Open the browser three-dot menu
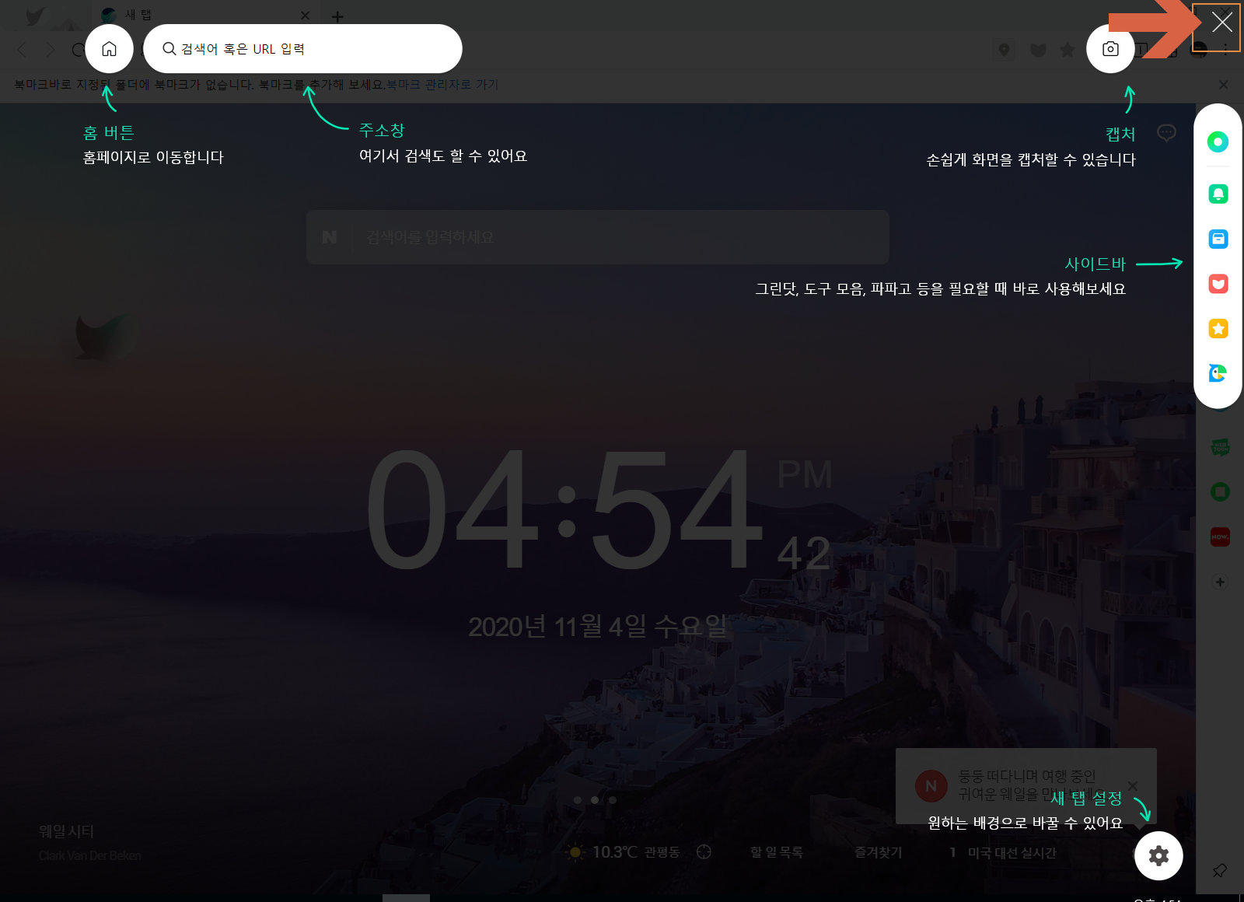Screen dimensions: 1244x902 pyautogui.click(x=1225, y=50)
